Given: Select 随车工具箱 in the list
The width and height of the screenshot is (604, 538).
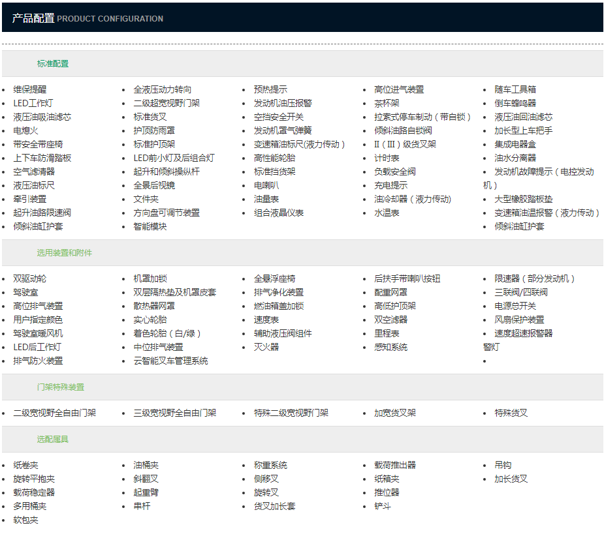Looking at the screenshot, I should (515, 89).
